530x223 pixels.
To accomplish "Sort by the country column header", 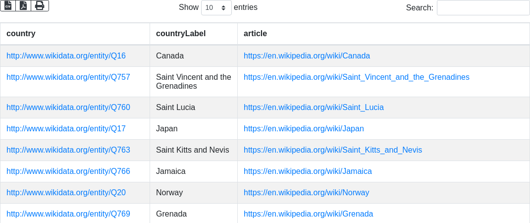I will (21, 34).
